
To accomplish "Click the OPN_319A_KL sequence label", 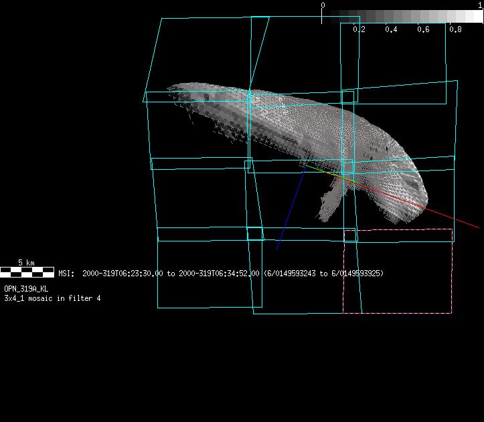I will pos(26,289).
